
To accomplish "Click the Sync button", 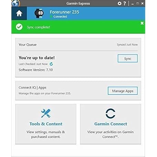I will point(128,59).
